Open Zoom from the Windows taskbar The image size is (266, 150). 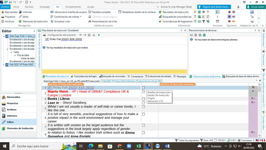(x=129, y=146)
